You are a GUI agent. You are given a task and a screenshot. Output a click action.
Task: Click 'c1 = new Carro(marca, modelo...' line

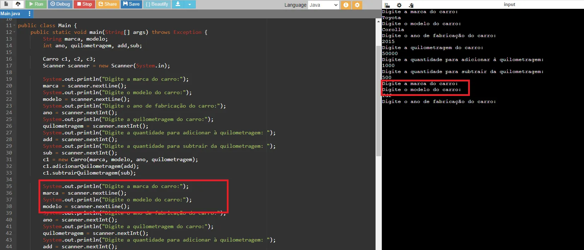pos(120,159)
